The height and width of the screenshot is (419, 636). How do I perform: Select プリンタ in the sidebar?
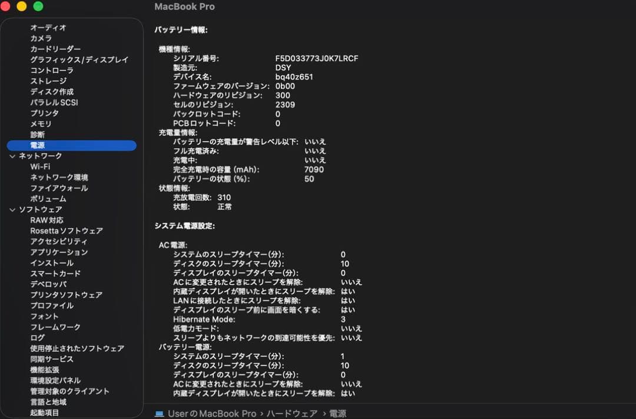(x=45, y=113)
